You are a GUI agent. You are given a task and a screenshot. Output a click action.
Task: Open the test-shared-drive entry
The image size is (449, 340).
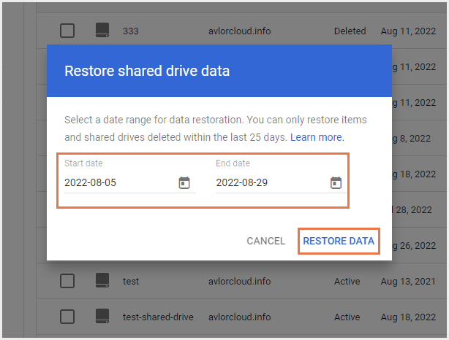(x=154, y=317)
